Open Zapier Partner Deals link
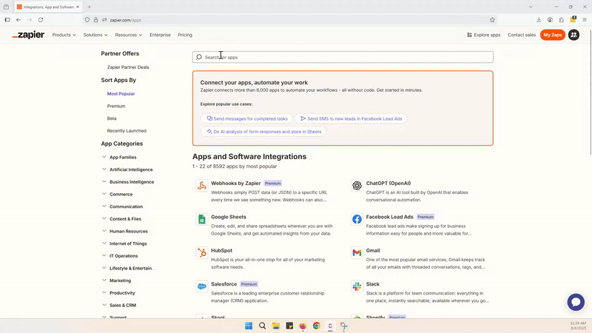The width and height of the screenshot is (592, 333). (128, 67)
